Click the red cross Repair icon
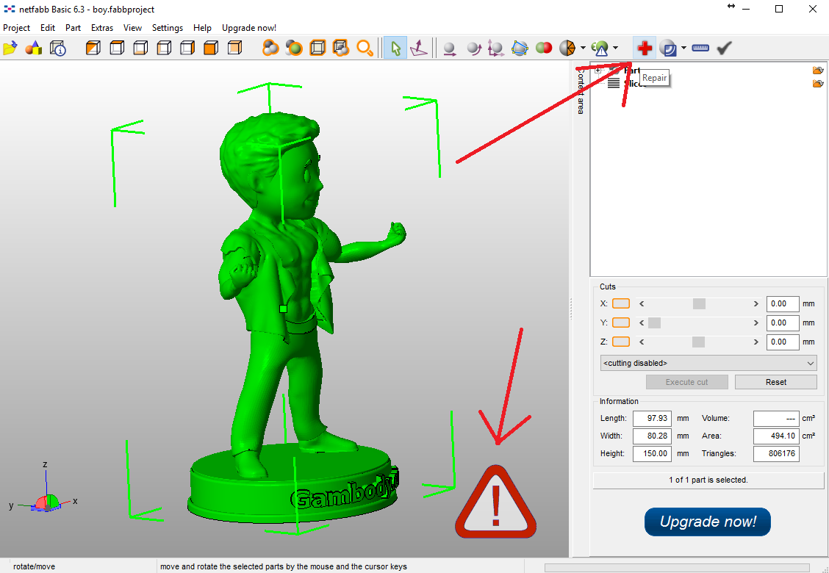The width and height of the screenshot is (829, 573). [x=645, y=48]
